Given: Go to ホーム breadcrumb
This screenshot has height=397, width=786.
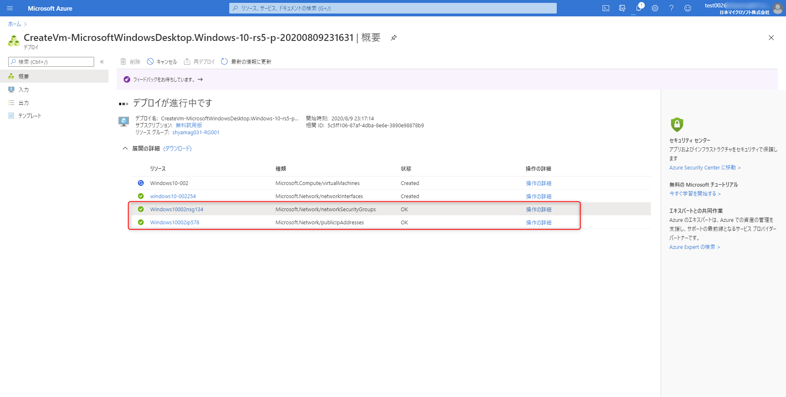Looking at the screenshot, I should (14, 24).
